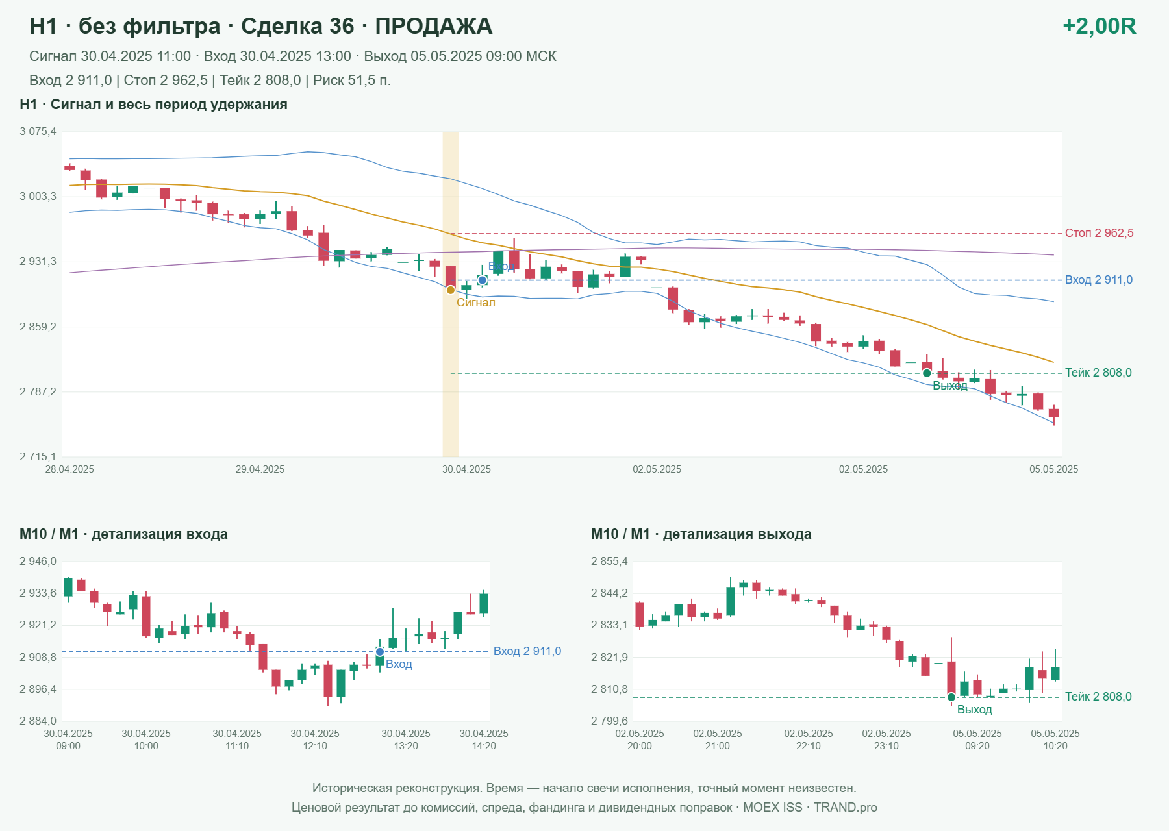Click the '02.05.2025 20:00' time label
Image resolution: width=1169 pixels, height=831 pixels.
pyautogui.click(x=640, y=739)
